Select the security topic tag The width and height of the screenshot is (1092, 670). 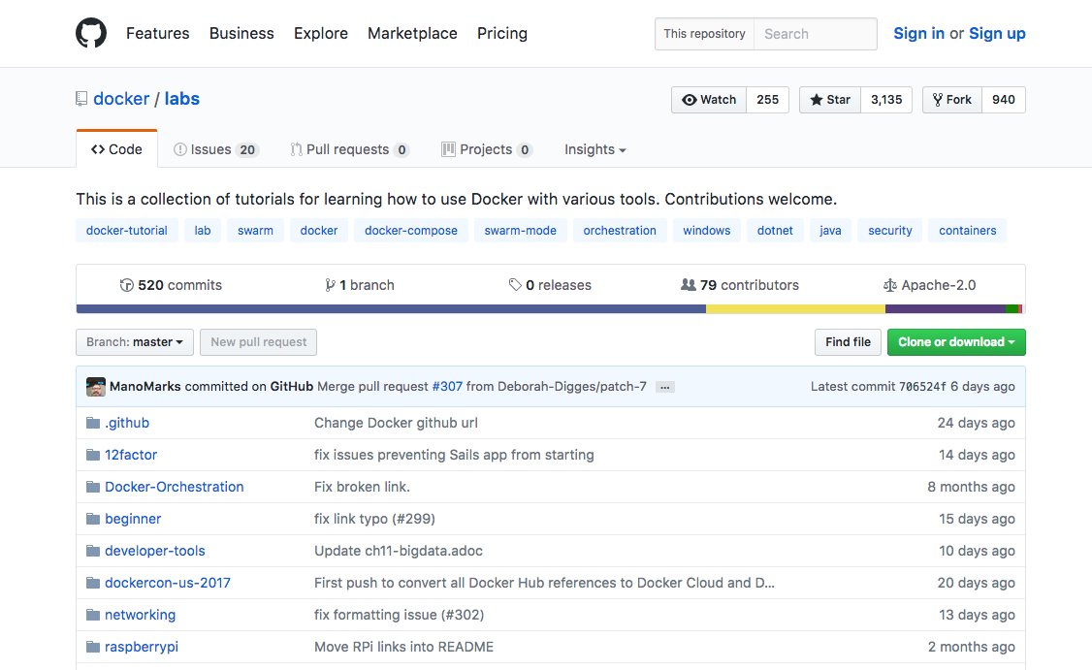point(890,231)
